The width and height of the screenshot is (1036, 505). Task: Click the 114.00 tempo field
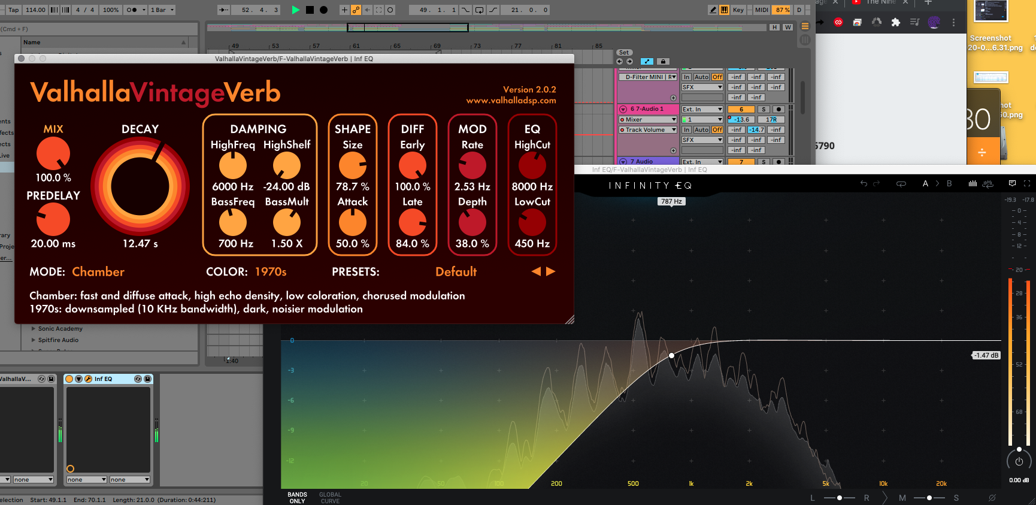(35, 10)
